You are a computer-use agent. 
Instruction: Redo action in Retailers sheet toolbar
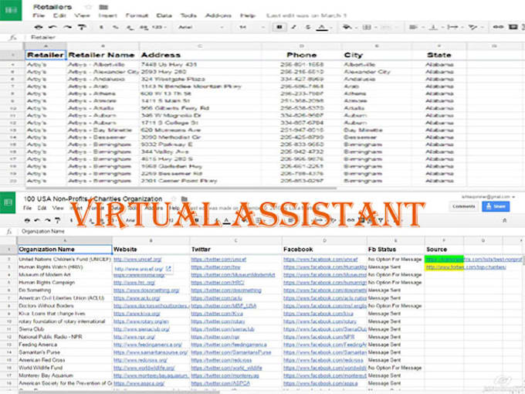(67, 27)
